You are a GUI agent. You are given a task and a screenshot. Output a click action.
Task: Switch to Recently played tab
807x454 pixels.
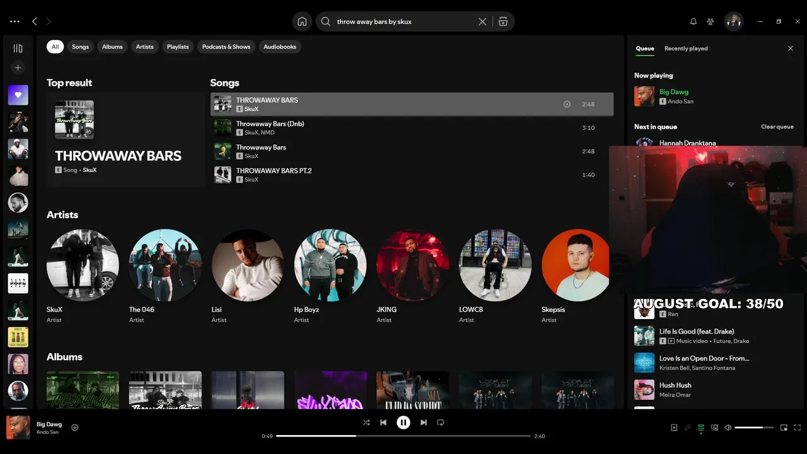(686, 49)
